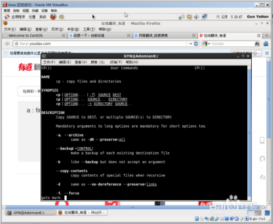Viewport: 273px width, 224px height.
Task: Open Firefox 文件(F) file menu
Action: tap(10, 29)
